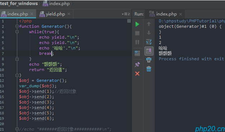
Task: Move down the stack trace with the down arrow
Action: click(149, 33)
